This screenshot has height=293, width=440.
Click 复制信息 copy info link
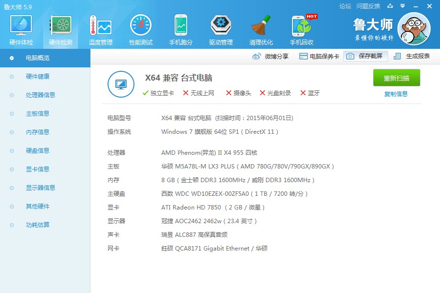396,94
